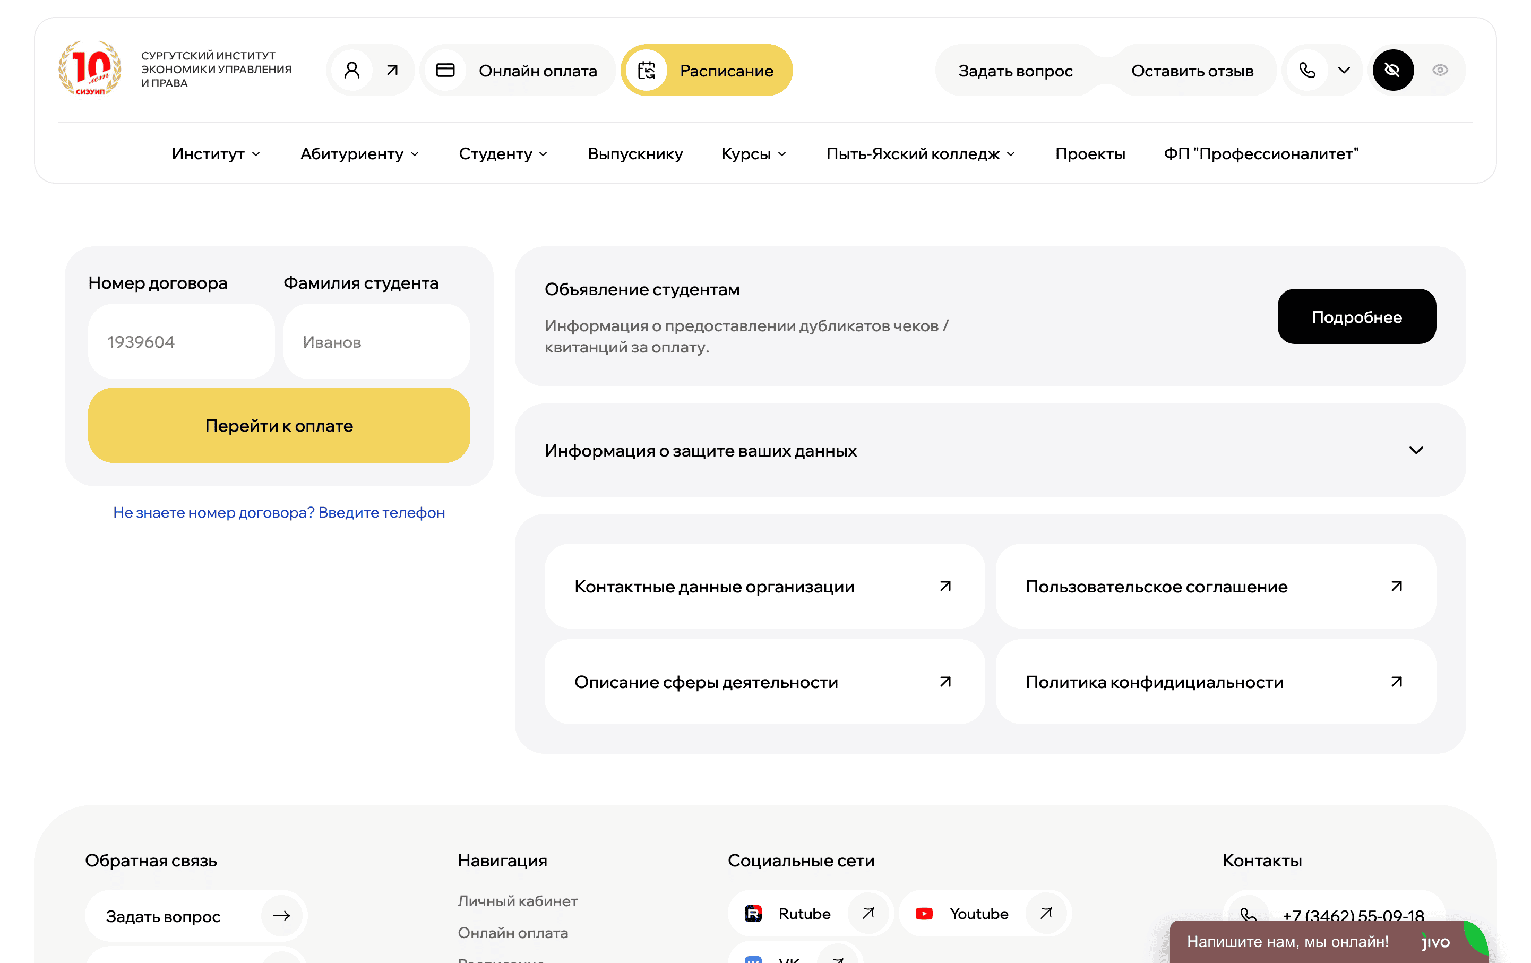Open Описание сферы деятельности card
1531x963 pixels.
[x=764, y=682]
